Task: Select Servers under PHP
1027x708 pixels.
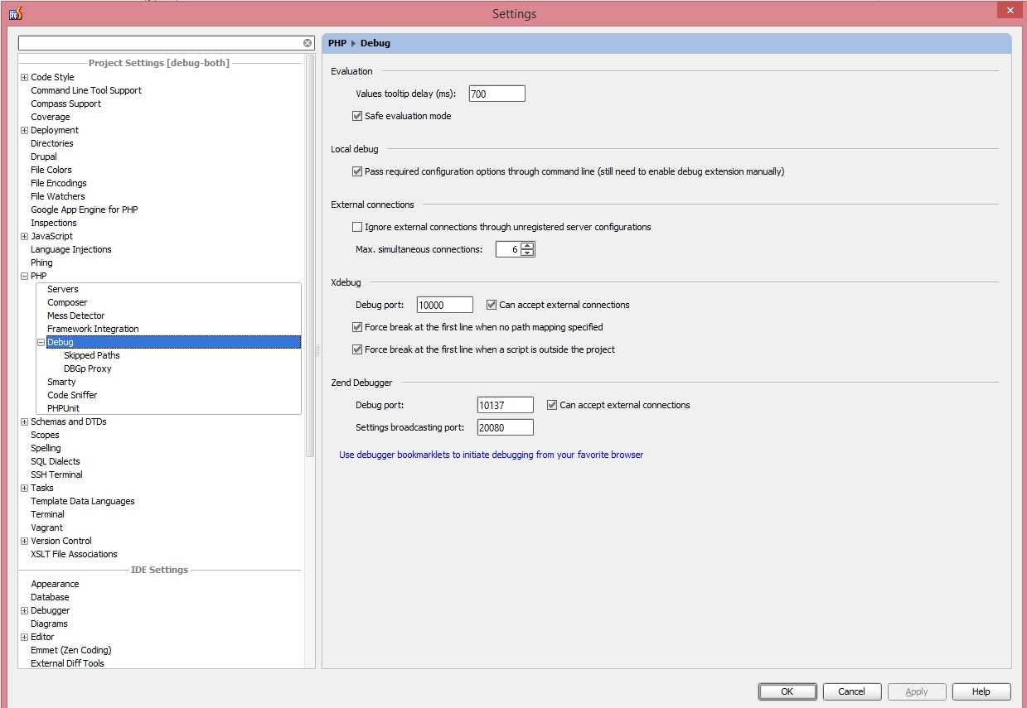Action: pos(63,289)
